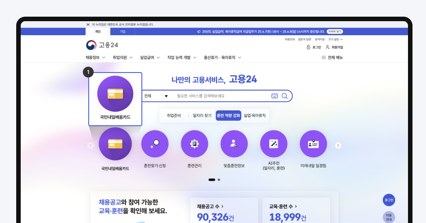Click the second carousel page indicator dot
Image resolution: width=426 pixels, height=223 pixels.
click(219, 180)
